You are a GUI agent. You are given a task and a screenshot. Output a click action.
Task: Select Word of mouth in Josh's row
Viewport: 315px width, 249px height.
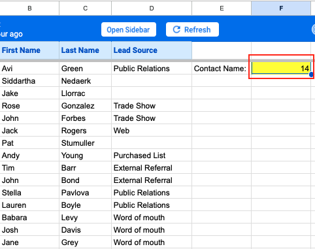(x=152, y=230)
